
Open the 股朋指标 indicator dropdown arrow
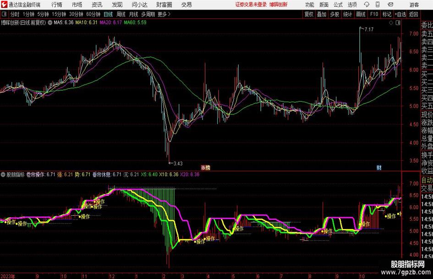pos(3,175)
